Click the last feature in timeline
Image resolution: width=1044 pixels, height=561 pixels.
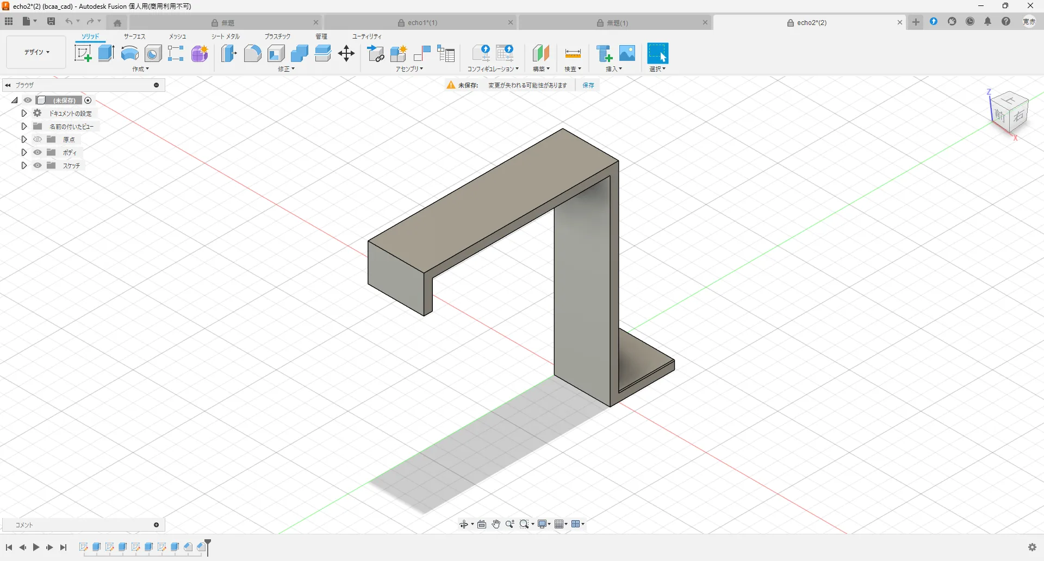click(202, 547)
